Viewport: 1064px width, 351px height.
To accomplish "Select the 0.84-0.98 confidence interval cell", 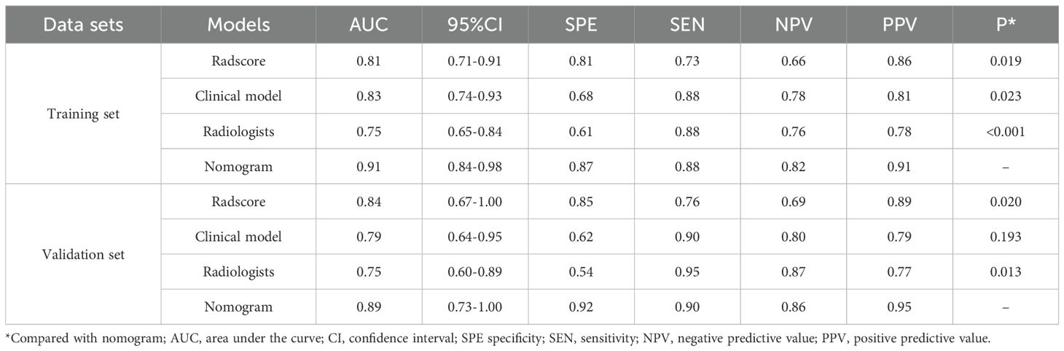I will pos(476,167).
